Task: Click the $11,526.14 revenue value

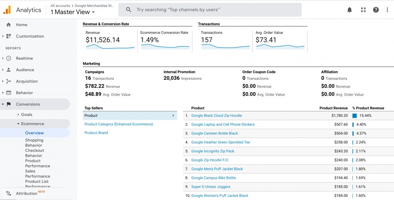Action: tap(102, 40)
